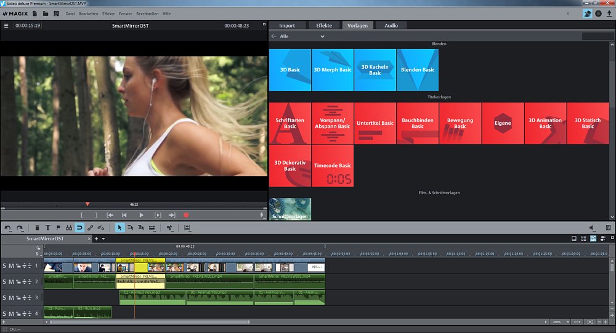Open the volume speaker icon
616x333 pixels.
[591, 227]
